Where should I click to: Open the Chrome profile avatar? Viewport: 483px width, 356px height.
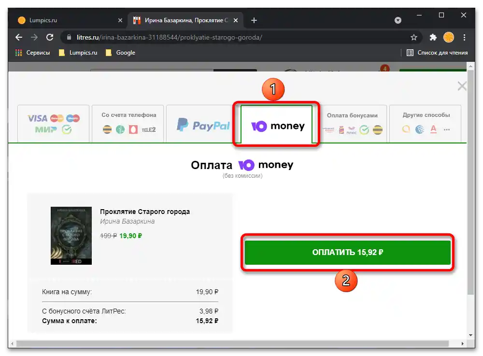point(449,37)
